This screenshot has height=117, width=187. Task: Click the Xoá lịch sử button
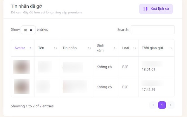tap(156, 9)
